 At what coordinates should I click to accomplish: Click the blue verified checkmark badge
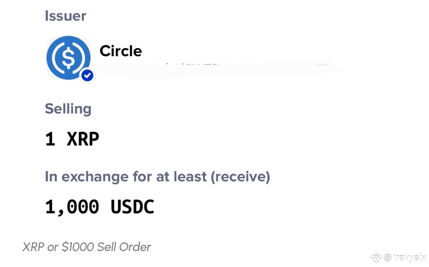tap(87, 75)
